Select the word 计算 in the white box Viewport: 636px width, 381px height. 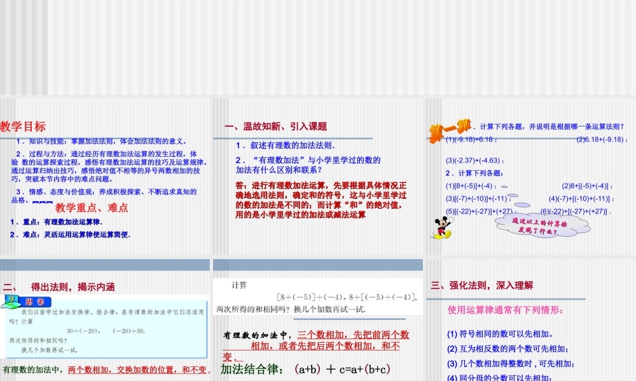pos(239,286)
